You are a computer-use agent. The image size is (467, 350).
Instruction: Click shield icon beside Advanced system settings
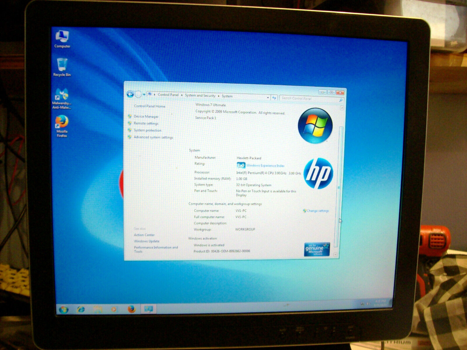pos(130,137)
